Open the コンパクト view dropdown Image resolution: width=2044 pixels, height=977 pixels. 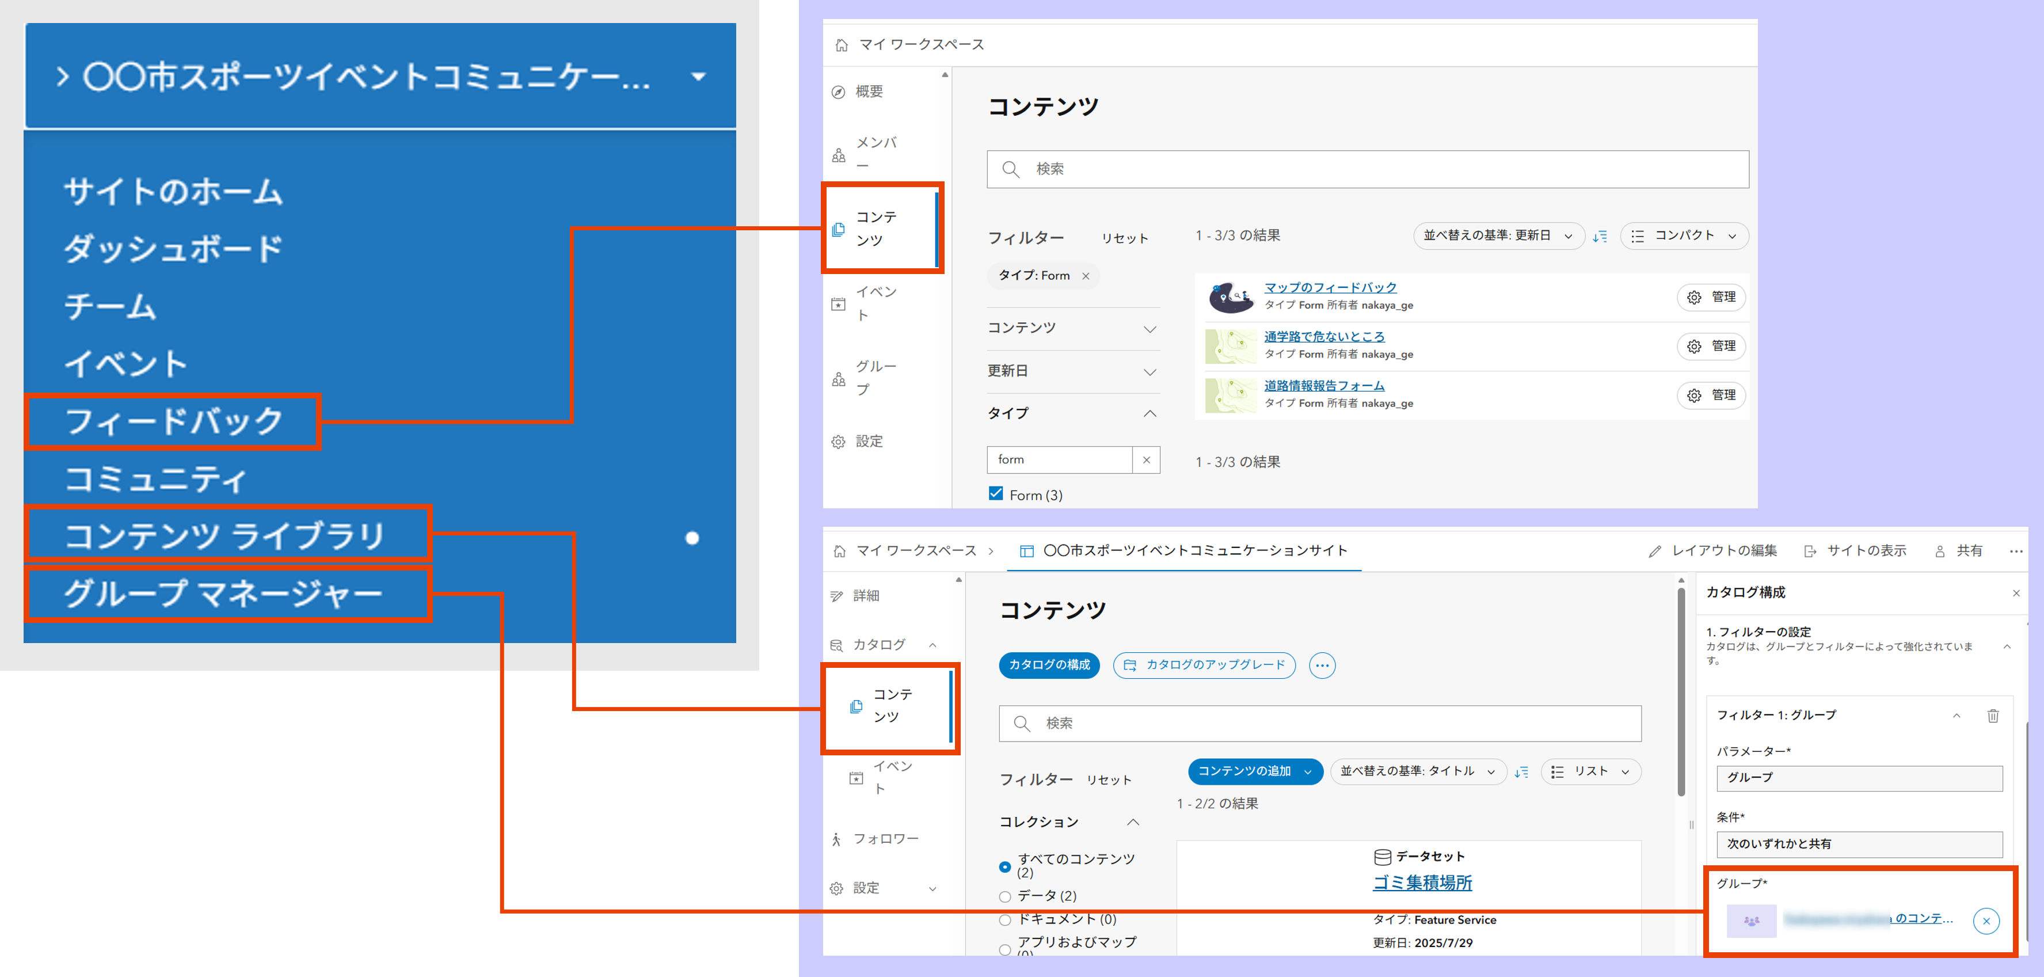[1684, 235]
